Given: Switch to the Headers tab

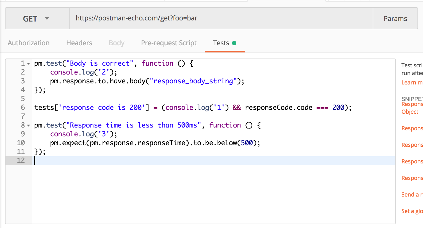Looking at the screenshot, I should 79,43.
